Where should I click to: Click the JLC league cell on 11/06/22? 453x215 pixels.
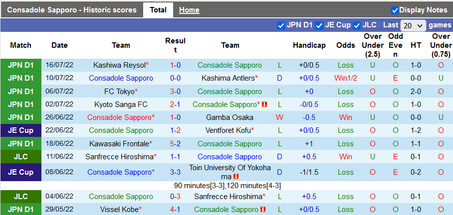point(21,157)
